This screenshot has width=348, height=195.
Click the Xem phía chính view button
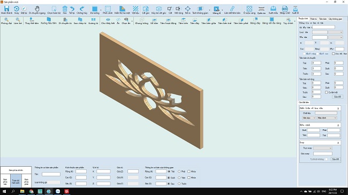coord(16,170)
